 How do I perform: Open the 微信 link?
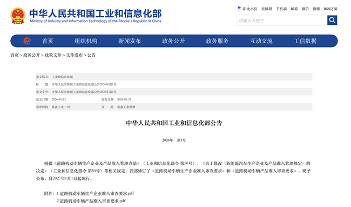[305, 9]
